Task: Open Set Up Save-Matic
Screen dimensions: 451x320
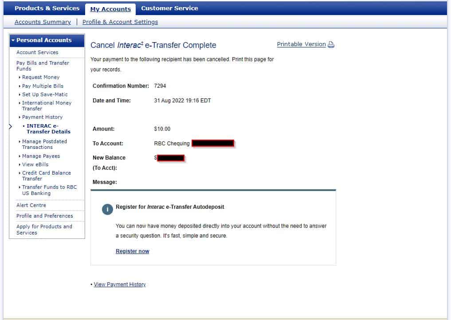Action: click(x=45, y=94)
